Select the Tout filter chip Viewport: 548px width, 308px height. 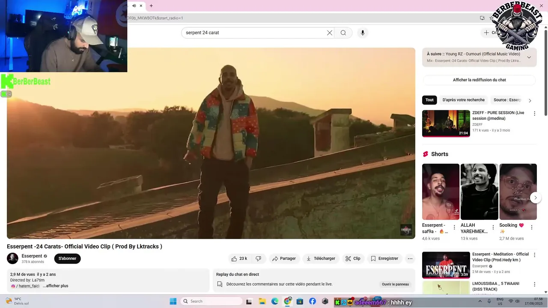429,100
